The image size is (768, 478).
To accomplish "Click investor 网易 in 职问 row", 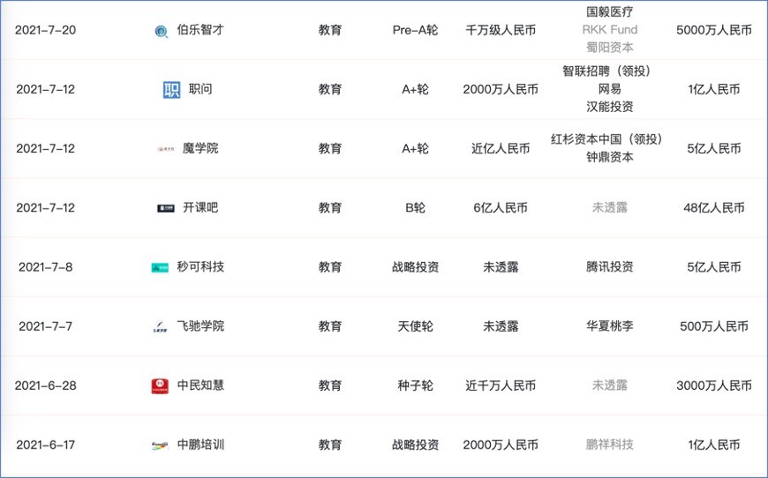I will point(610,89).
